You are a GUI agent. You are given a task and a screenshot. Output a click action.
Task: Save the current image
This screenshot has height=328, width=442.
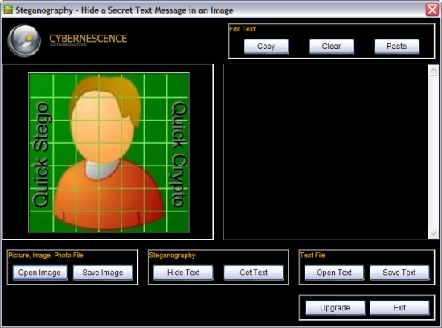click(103, 273)
